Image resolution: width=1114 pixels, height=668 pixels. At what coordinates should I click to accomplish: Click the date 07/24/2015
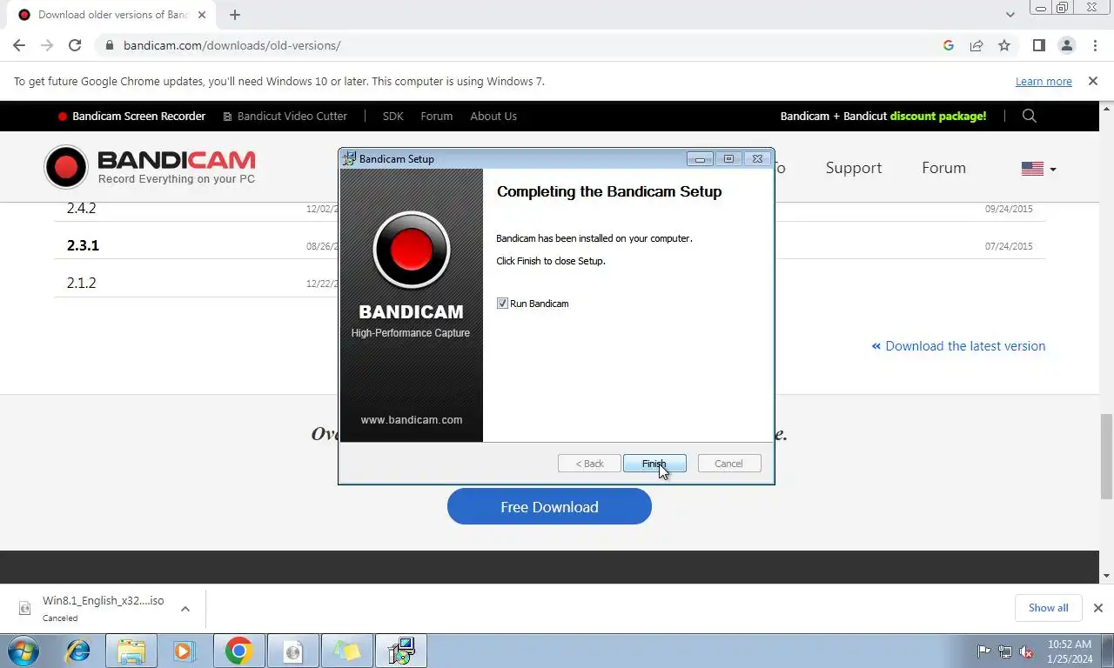(1010, 247)
